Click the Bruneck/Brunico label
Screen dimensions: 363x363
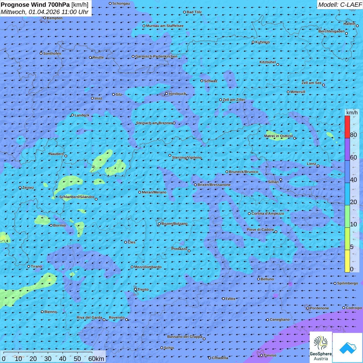tap(243, 172)
